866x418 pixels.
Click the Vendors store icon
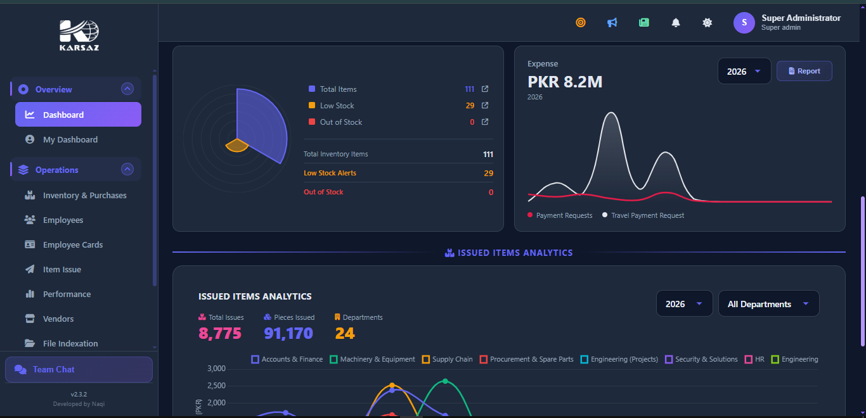[30, 319]
